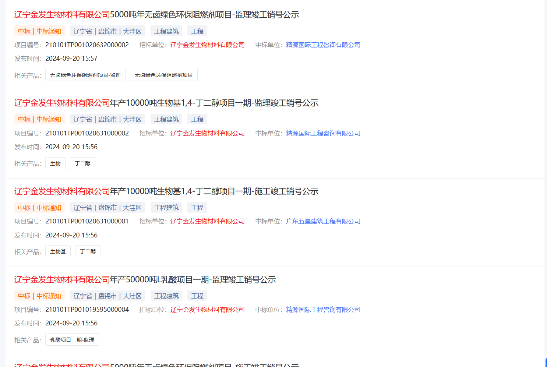Image resolution: width=547 pixels, height=367 pixels.
Task: Click 丁二醇 tag beside the 生物基 tag
Action: click(88, 251)
